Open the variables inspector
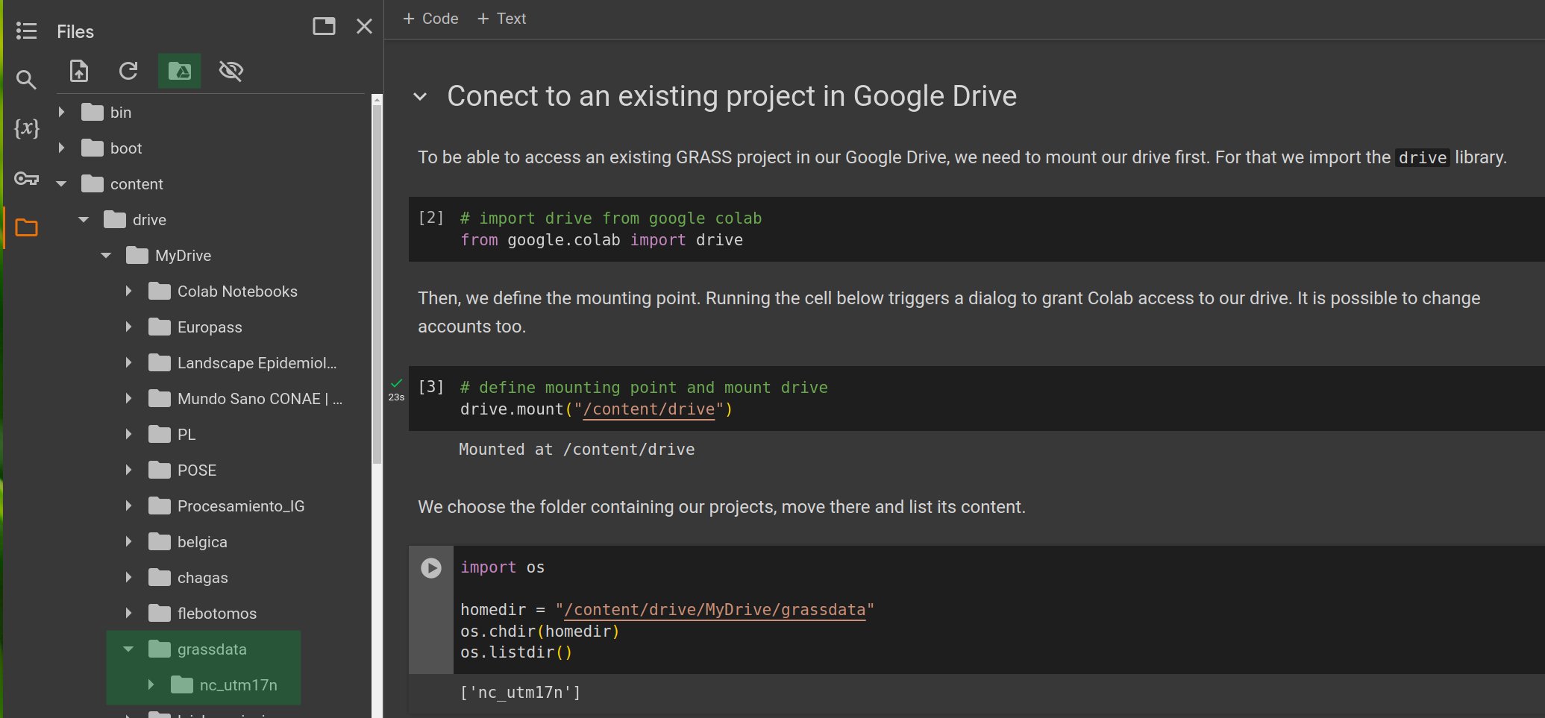The width and height of the screenshot is (1545, 718). tap(26, 127)
